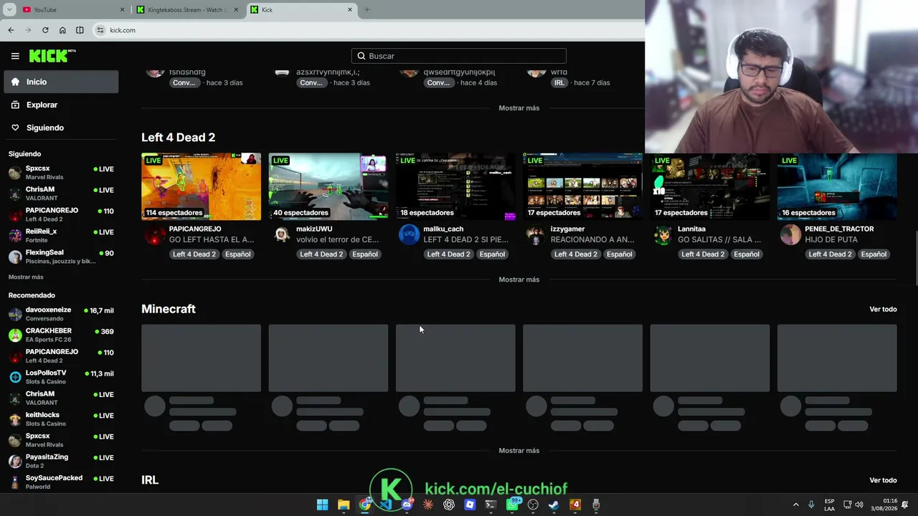Switch to the YouTube tab

pos(72,9)
